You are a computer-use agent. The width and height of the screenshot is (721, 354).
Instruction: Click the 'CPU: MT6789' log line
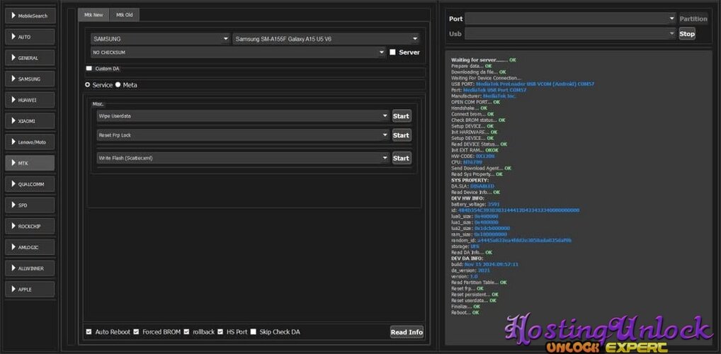(x=467, y=162)
